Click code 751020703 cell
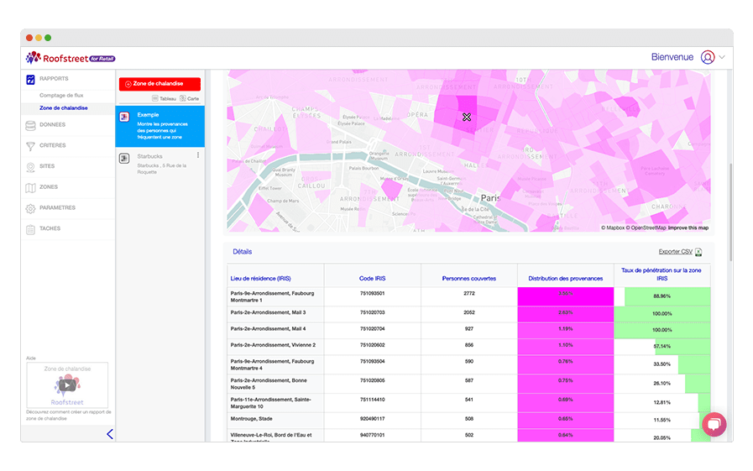 (x=373, y=312)
